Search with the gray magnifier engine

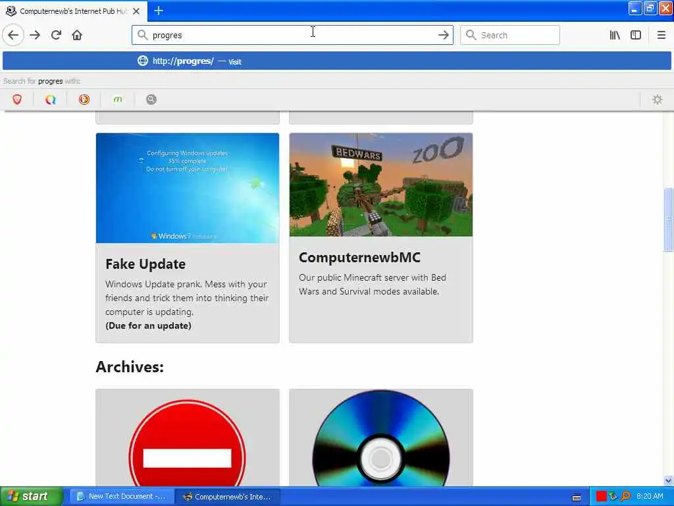coord(151,99)
